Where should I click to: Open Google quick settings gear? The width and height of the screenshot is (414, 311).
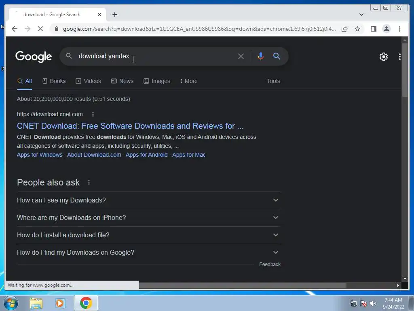coord(383,57)
